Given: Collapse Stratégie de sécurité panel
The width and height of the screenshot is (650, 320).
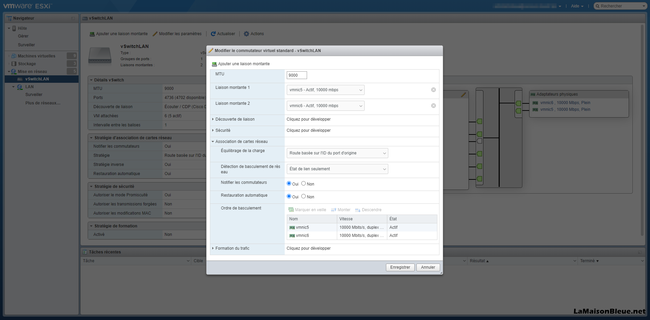Looking at the screenshot, I should click(91, 187).
